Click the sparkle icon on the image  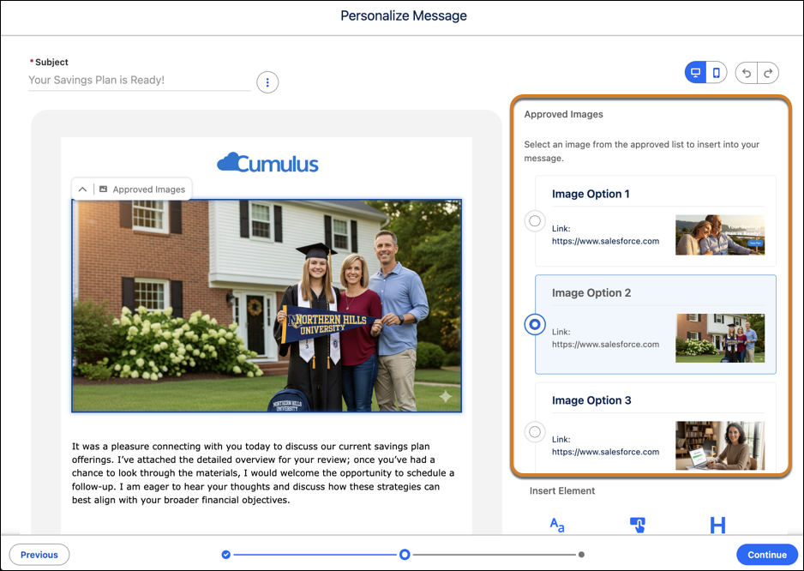click(x=446, y=397)
